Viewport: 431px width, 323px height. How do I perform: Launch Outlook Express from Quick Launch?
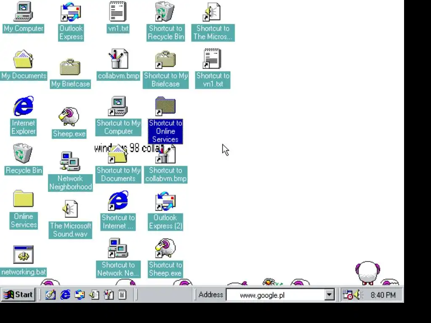[x=80, y=295]
